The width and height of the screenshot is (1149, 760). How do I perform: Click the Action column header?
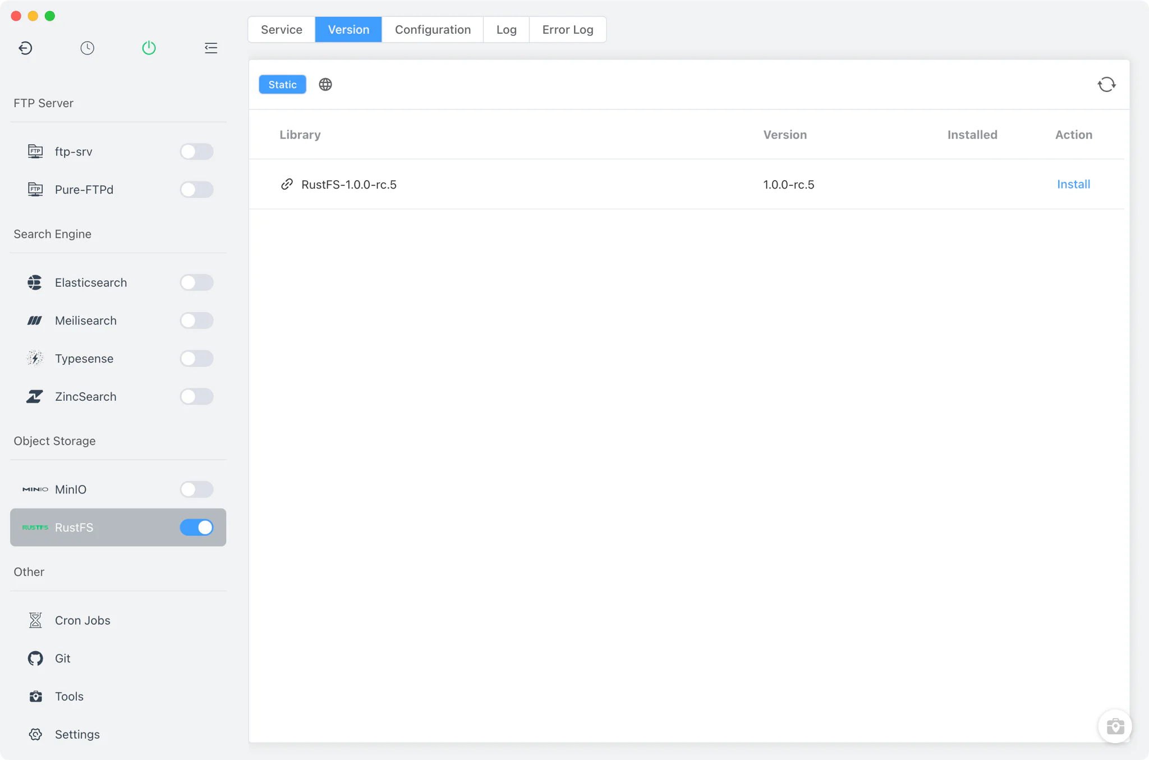pos(1074,135)
